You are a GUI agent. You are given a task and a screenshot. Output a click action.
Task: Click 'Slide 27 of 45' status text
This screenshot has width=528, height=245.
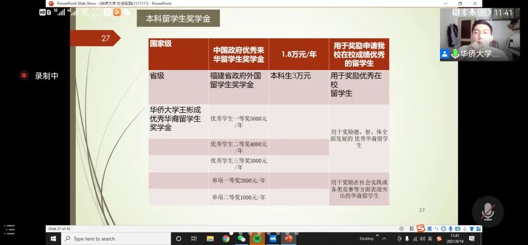(59, 228)
